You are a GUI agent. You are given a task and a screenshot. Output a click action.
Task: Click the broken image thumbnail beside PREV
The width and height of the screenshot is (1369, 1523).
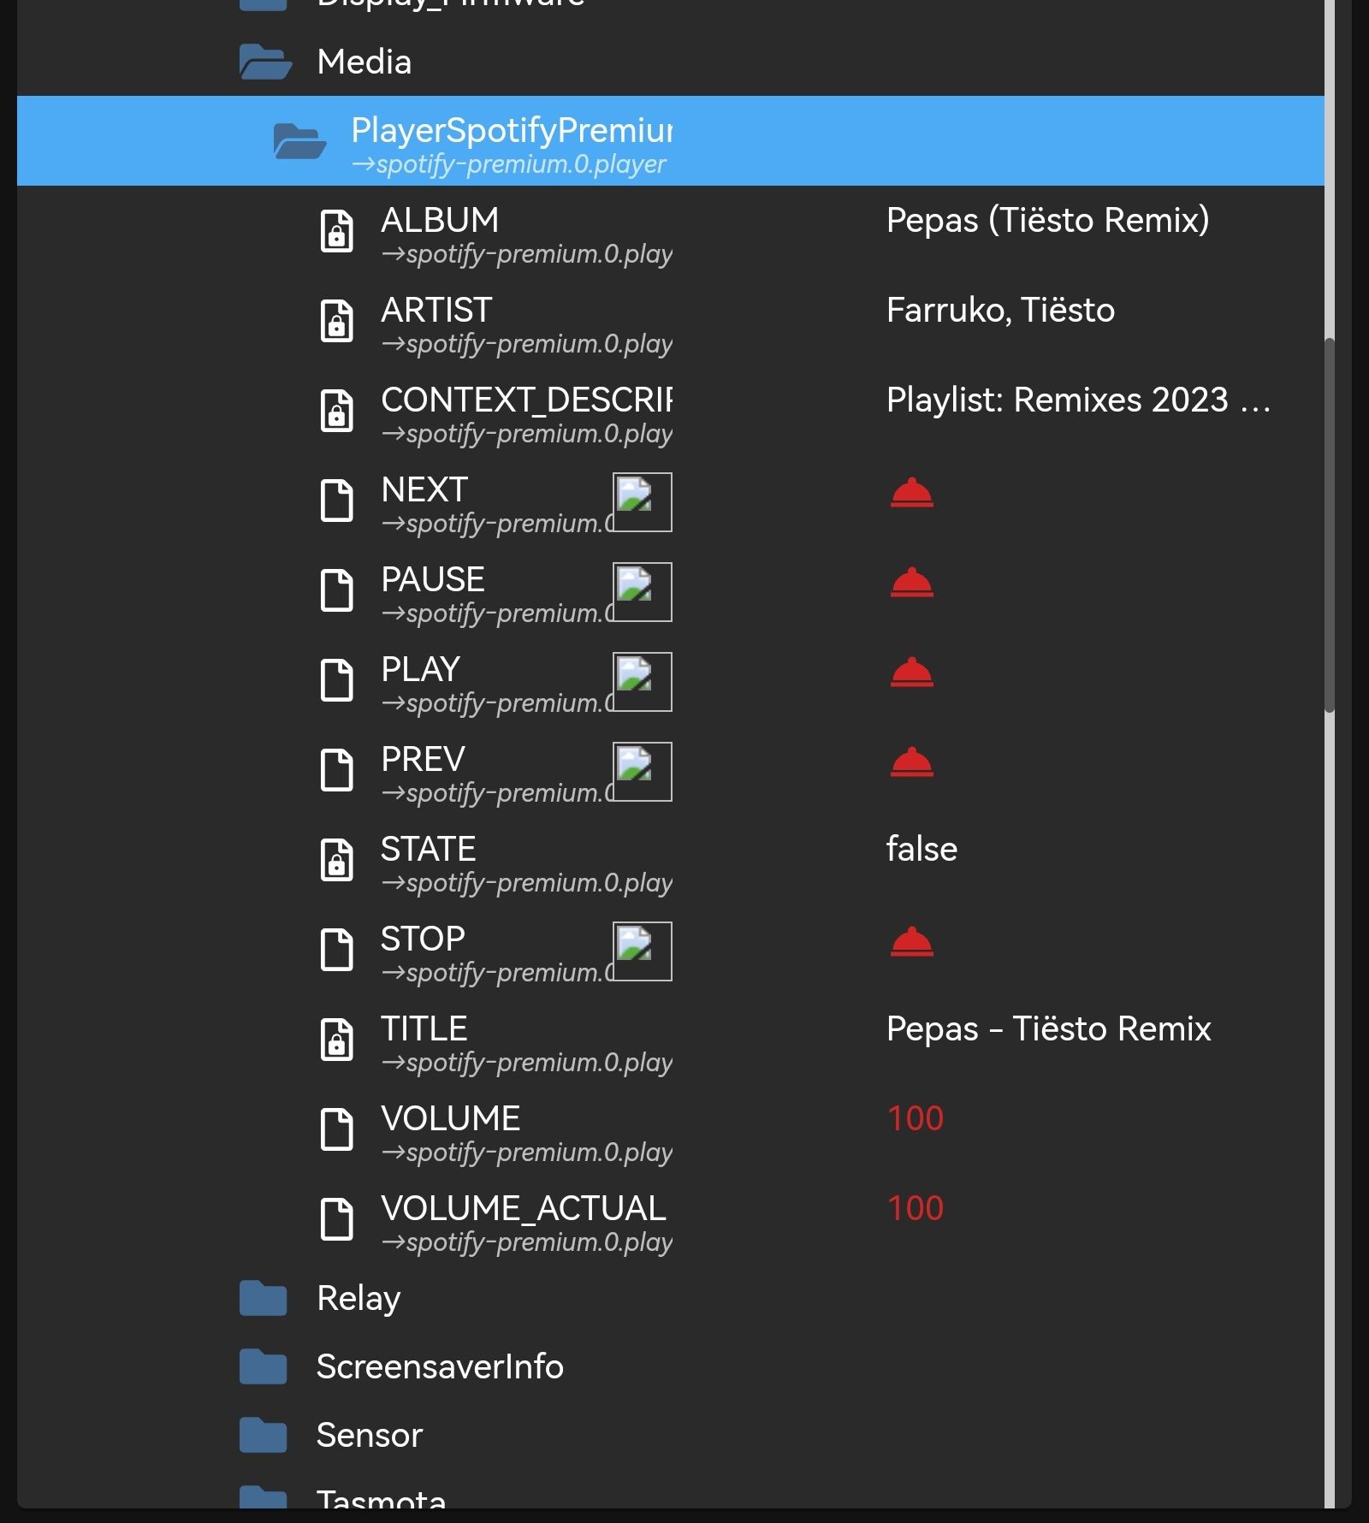tap(643, 772)
